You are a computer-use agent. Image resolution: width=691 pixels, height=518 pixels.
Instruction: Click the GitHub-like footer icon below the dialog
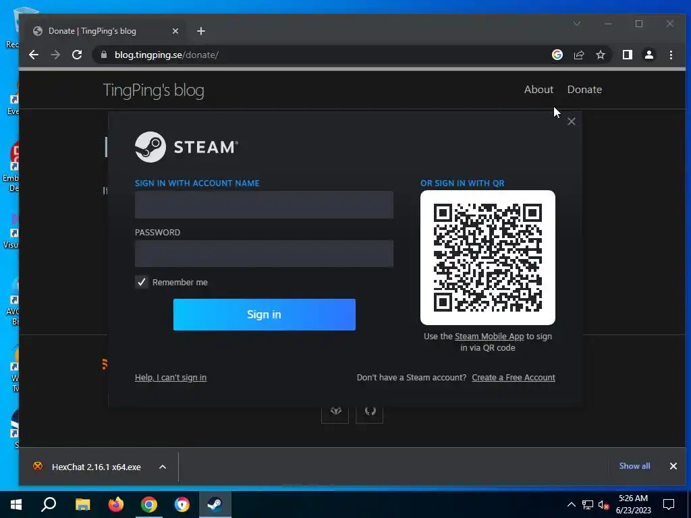pos(369,411)
